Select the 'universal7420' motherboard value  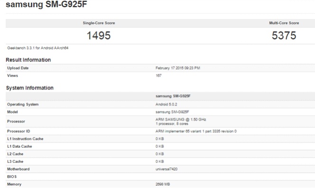coord(167,169)
